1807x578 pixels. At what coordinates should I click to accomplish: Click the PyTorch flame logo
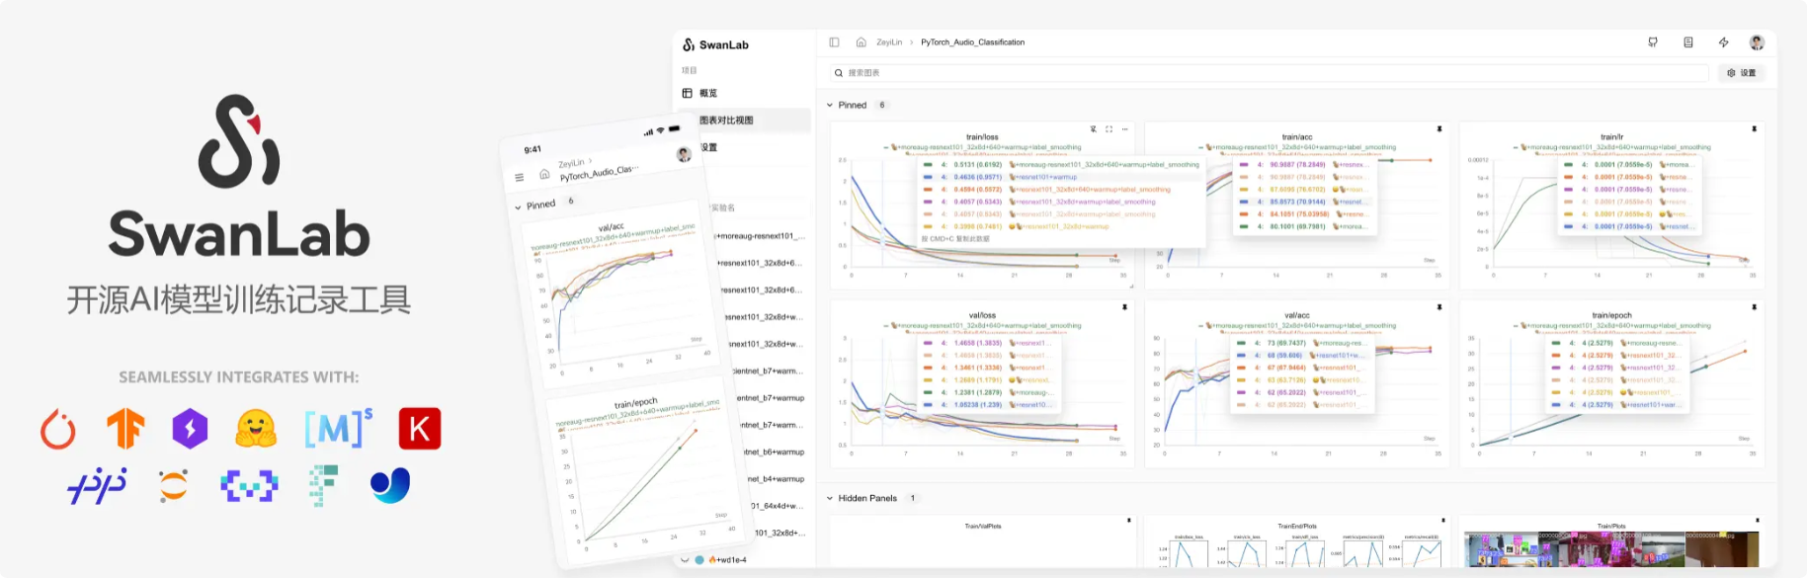tap(58, 429)
